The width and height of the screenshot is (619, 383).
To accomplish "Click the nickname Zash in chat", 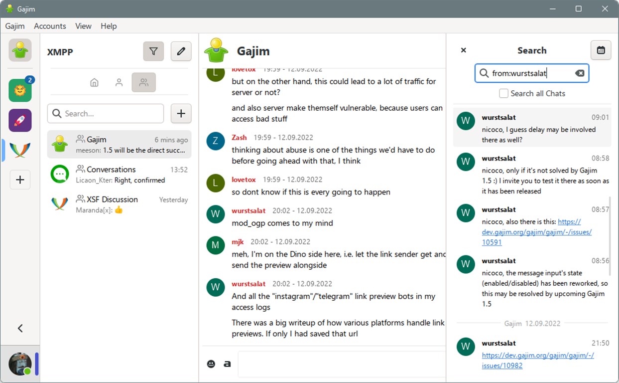I will click(x=239, y=137).
